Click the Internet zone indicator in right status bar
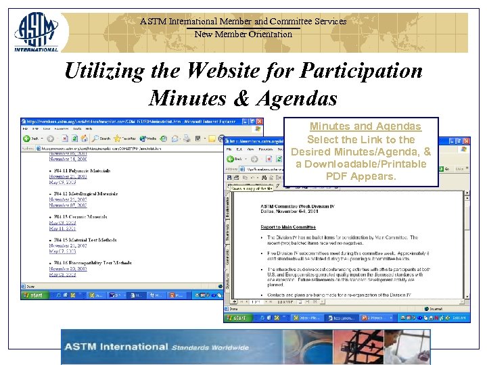Viewport: 487px width, 365px height. [434, 309]
